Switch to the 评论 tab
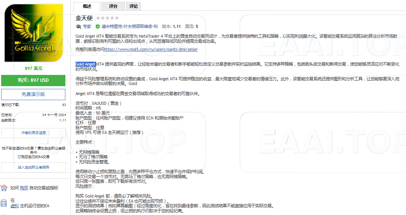This screenshot has height=215, width=406. 134,6
